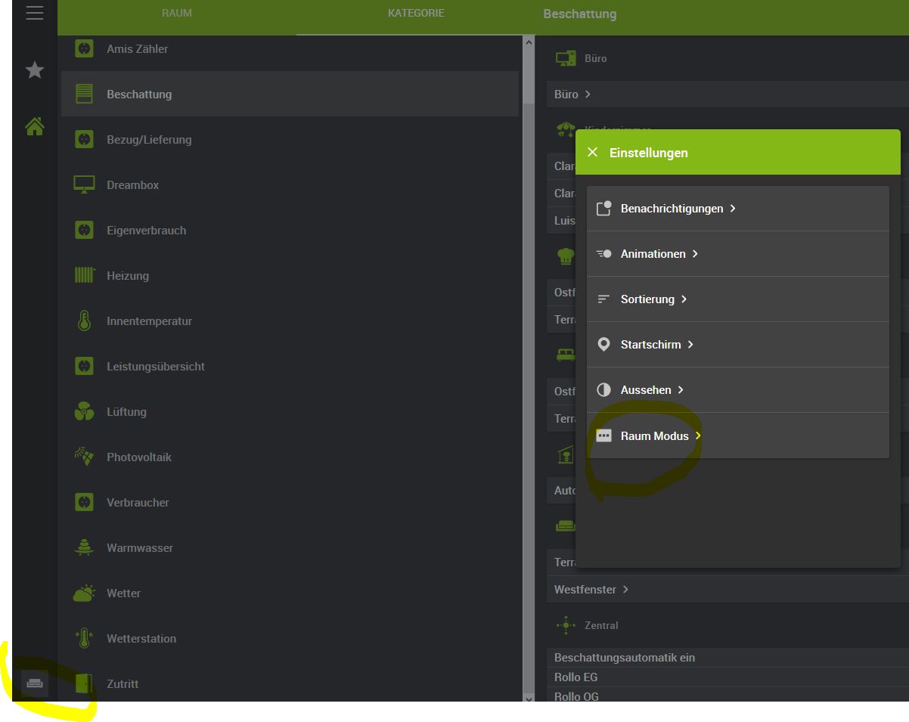Click the Leistungsübersicht icon

(x=84, y=366)
